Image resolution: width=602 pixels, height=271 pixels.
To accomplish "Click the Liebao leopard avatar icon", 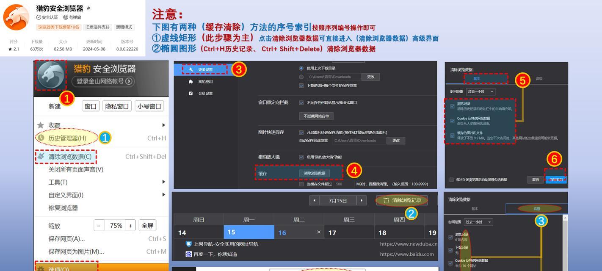I will (52, 75).
